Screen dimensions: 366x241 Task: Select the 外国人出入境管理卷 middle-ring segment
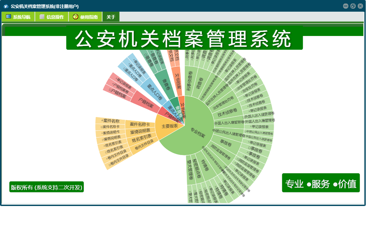point(229,122)
